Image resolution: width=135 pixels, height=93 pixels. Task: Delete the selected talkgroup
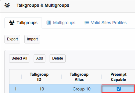coord(58,58)
